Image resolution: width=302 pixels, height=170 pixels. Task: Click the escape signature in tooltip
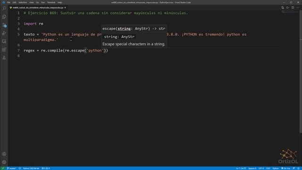click(x=134, y=28)
